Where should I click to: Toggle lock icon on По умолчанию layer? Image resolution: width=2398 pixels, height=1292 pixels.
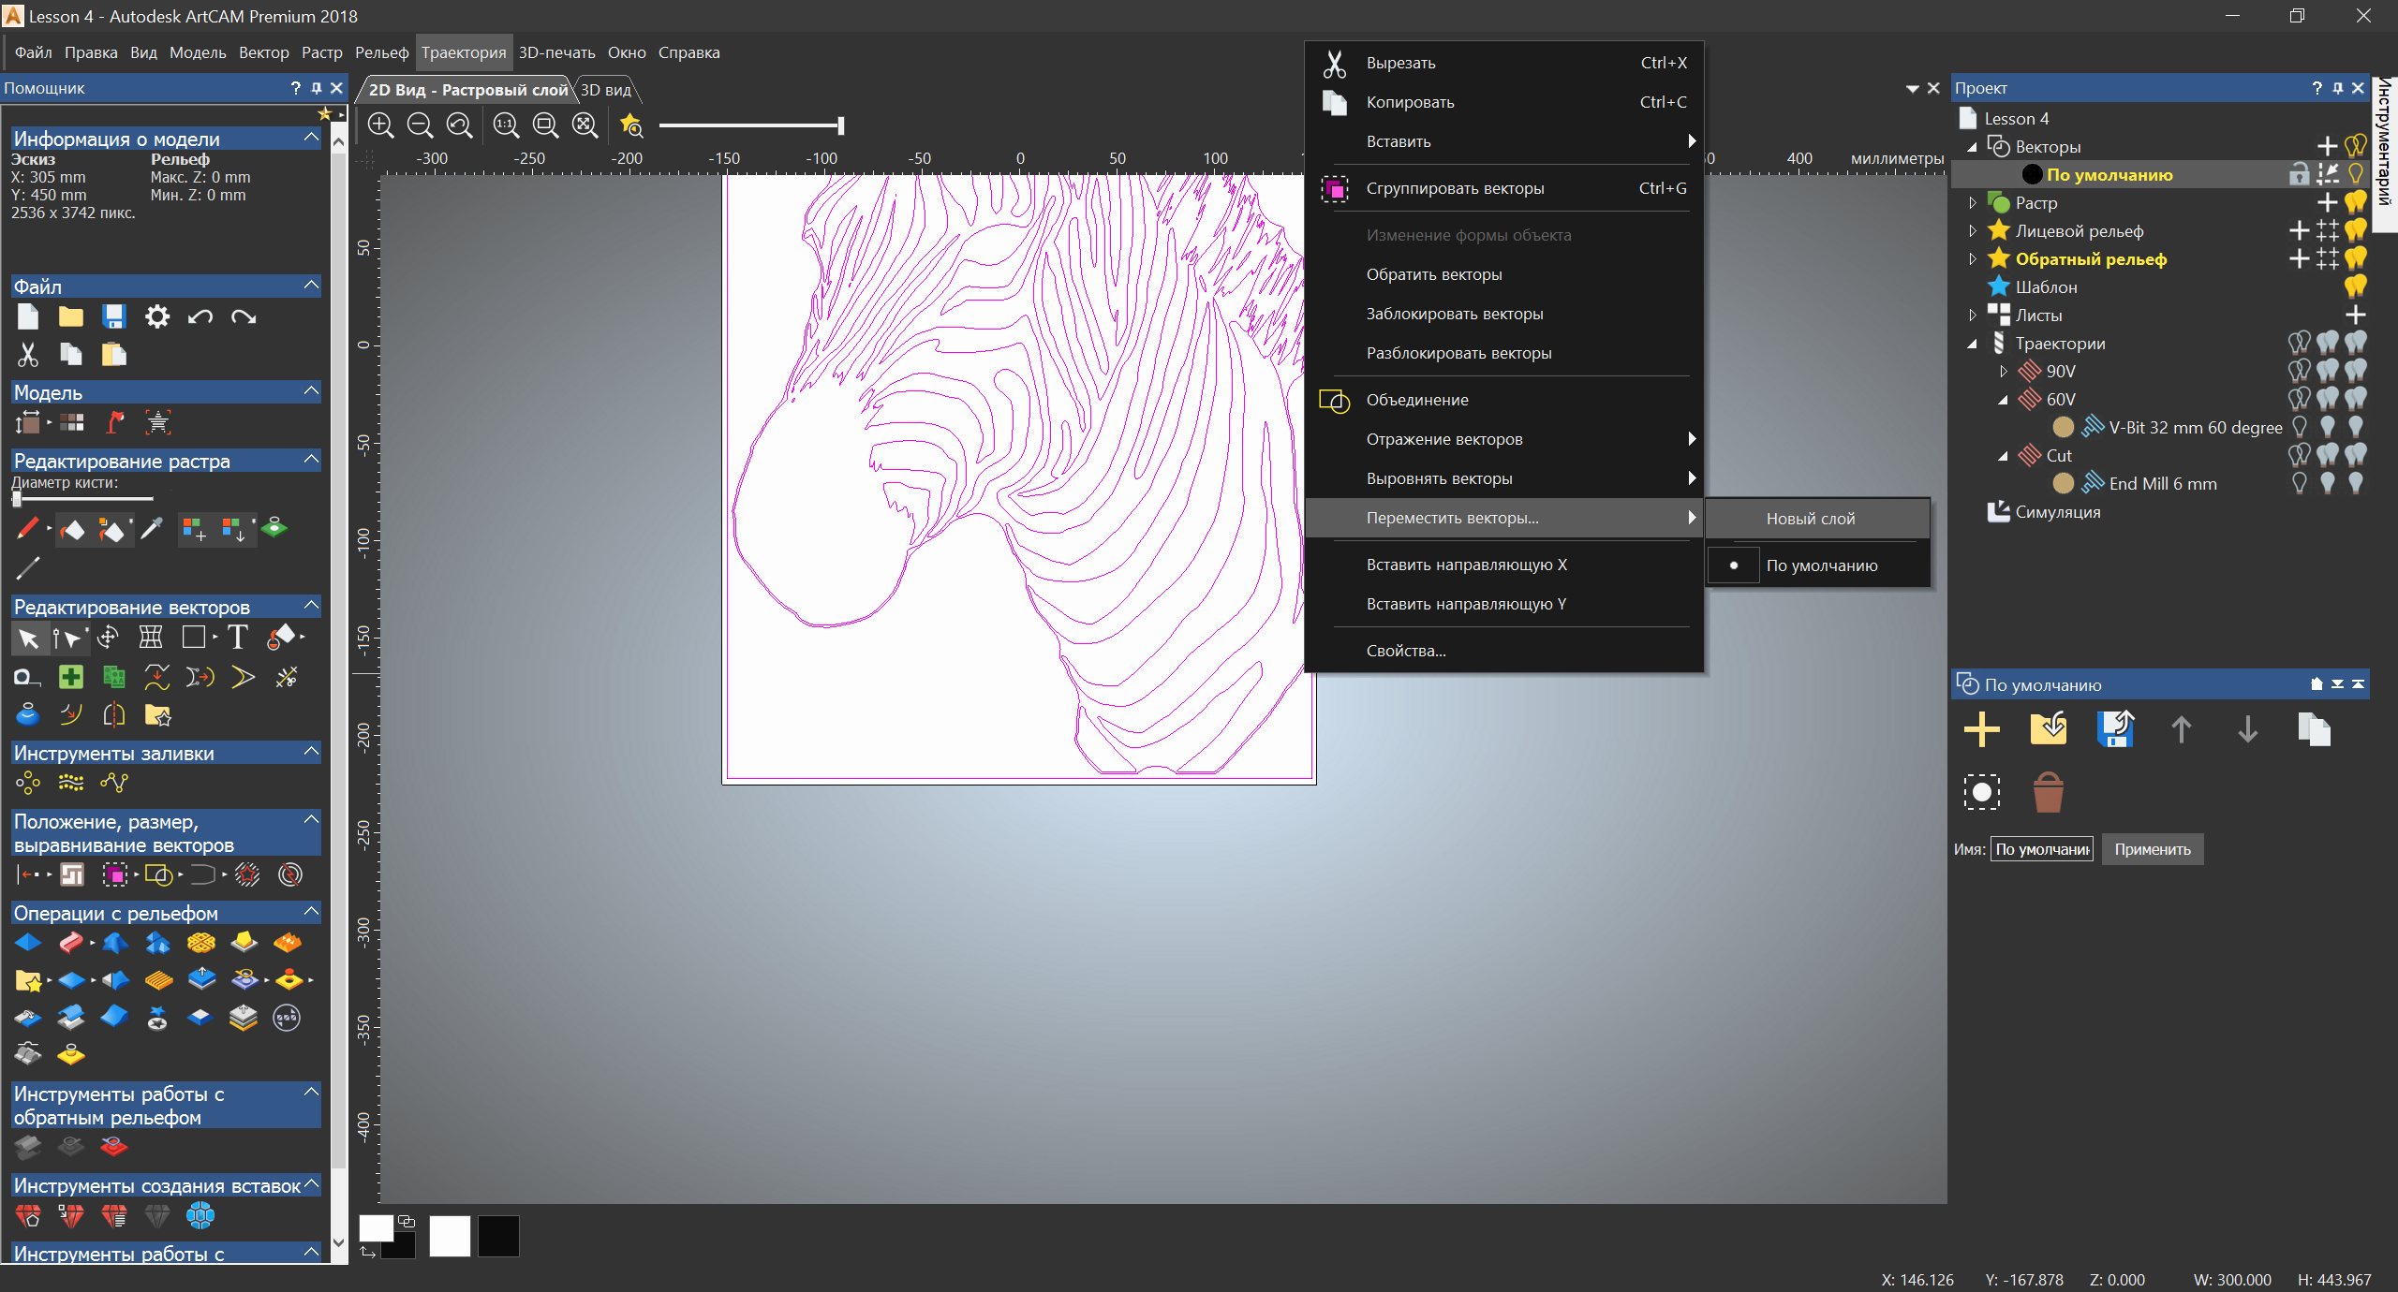pyautogui.click(x=2299, y=174)
